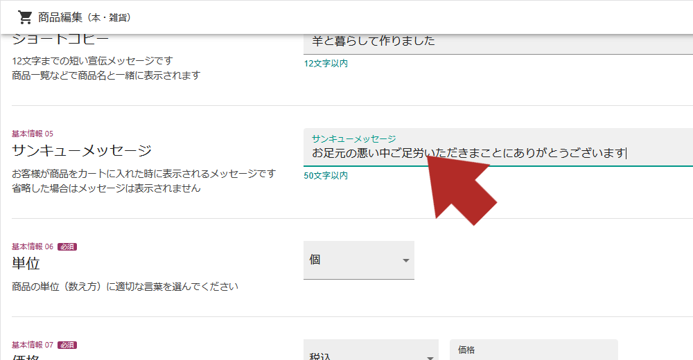Click the サンキューメッセージ section heading
This screenshot has height=360, width=693.
coord(82,151)
